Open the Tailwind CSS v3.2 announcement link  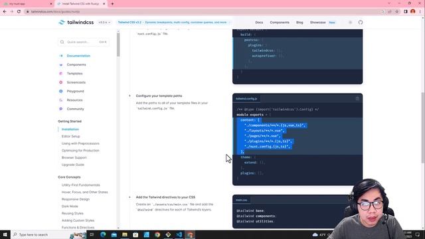(173, 23)
